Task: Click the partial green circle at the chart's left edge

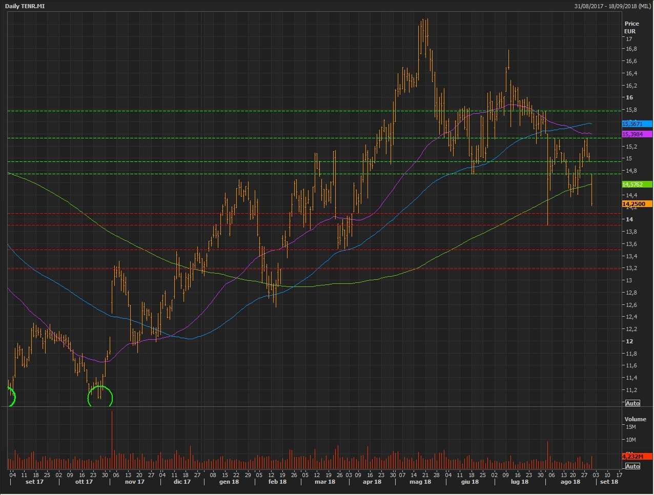Action: tap(11, 397)
